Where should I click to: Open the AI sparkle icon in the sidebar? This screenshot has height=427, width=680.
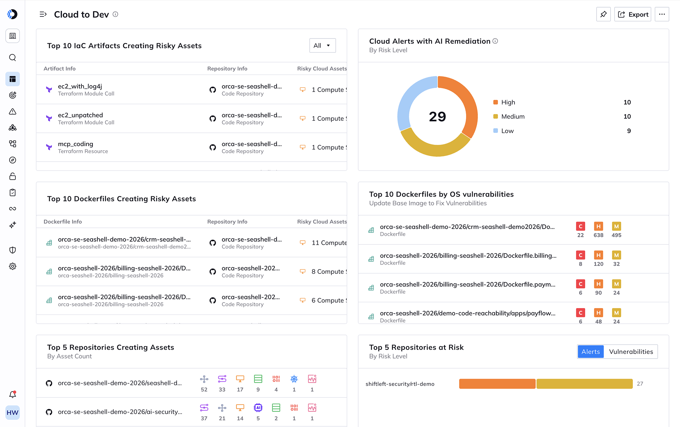pyautogui.click(x=12, y=225)
